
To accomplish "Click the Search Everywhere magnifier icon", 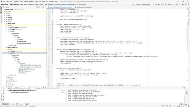I will tap(189, 4).
